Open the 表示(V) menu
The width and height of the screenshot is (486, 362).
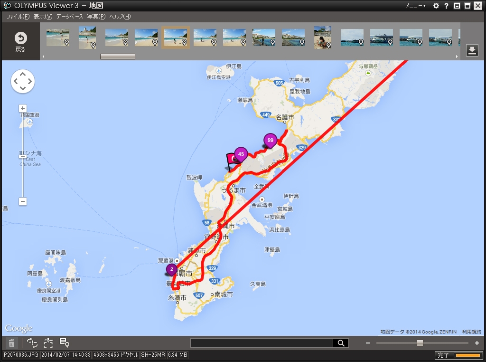[x=43, y=17]
